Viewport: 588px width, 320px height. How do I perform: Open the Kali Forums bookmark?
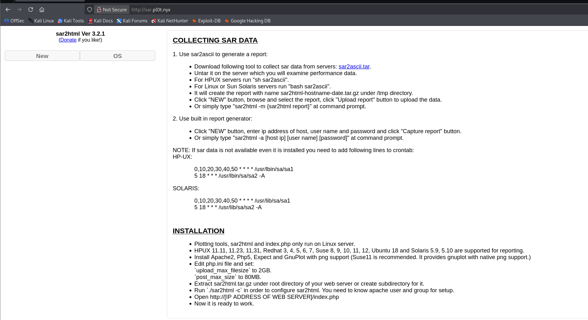coord(132,21)
